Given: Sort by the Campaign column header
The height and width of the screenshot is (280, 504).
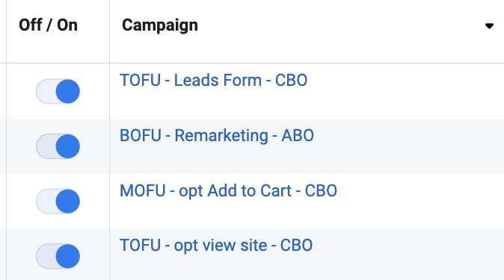Looking at the screenshot, I should (x=160, y=25).
